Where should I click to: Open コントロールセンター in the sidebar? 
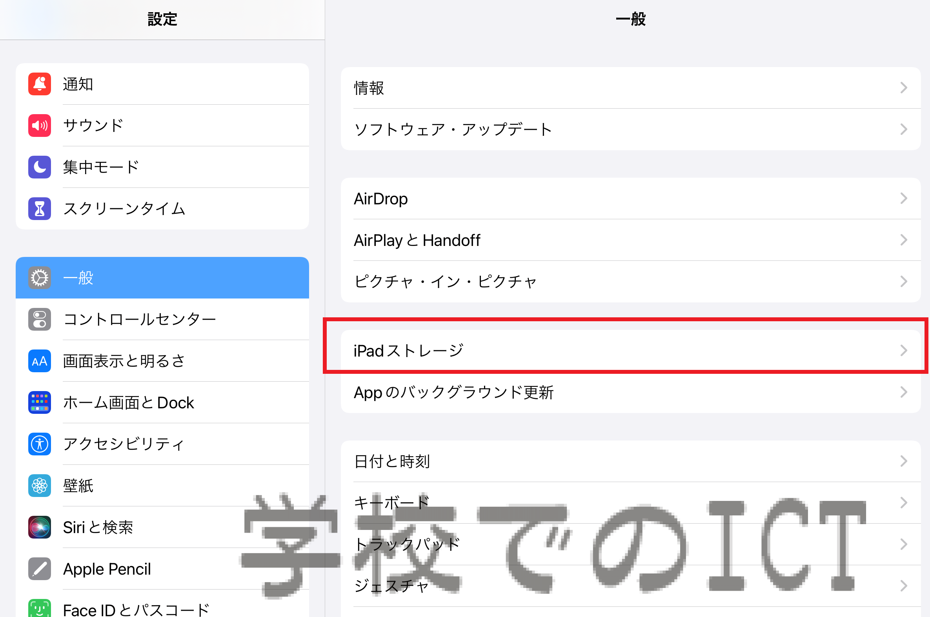pyautogui.click(x=162, y=319)
